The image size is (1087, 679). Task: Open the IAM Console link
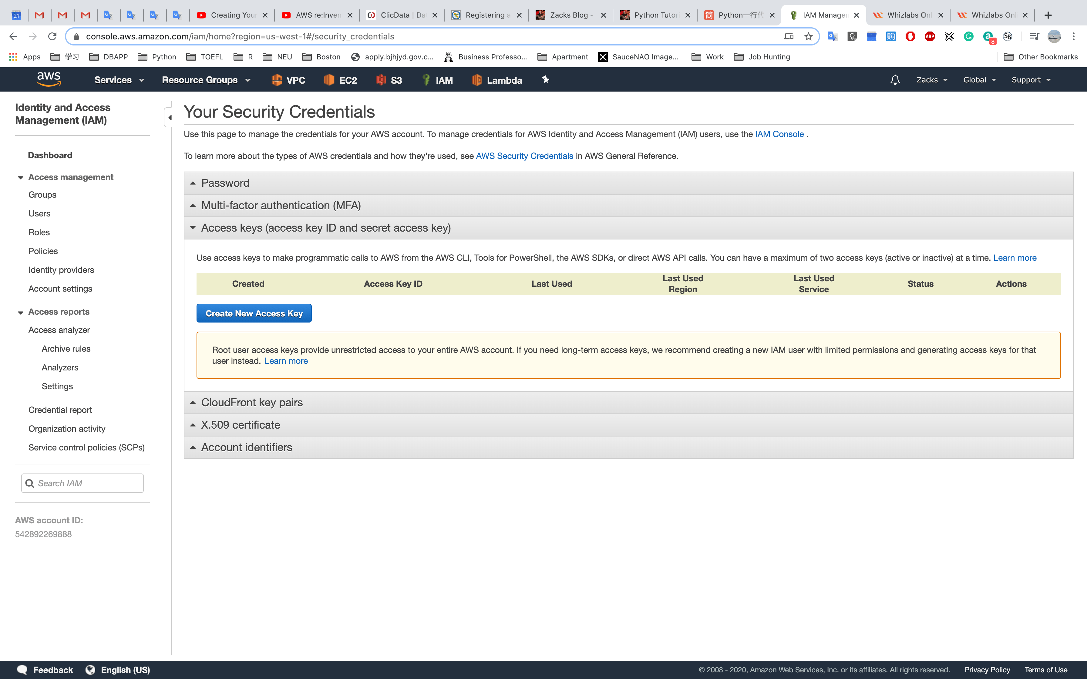point(779,134)
